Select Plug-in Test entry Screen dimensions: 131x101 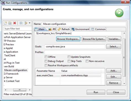point(12,63)
